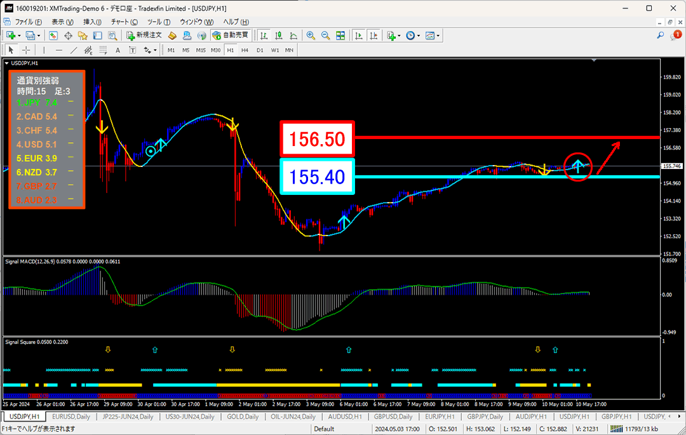Open the チャート(C) menu

pyautogui.click(x=124, y=22)
